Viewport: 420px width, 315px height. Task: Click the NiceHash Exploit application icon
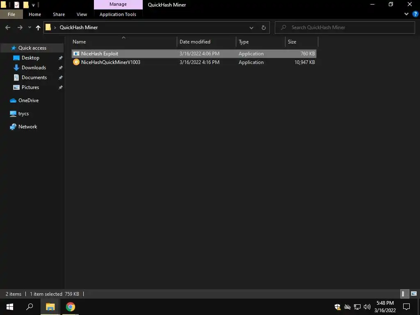tap(76, 54)
